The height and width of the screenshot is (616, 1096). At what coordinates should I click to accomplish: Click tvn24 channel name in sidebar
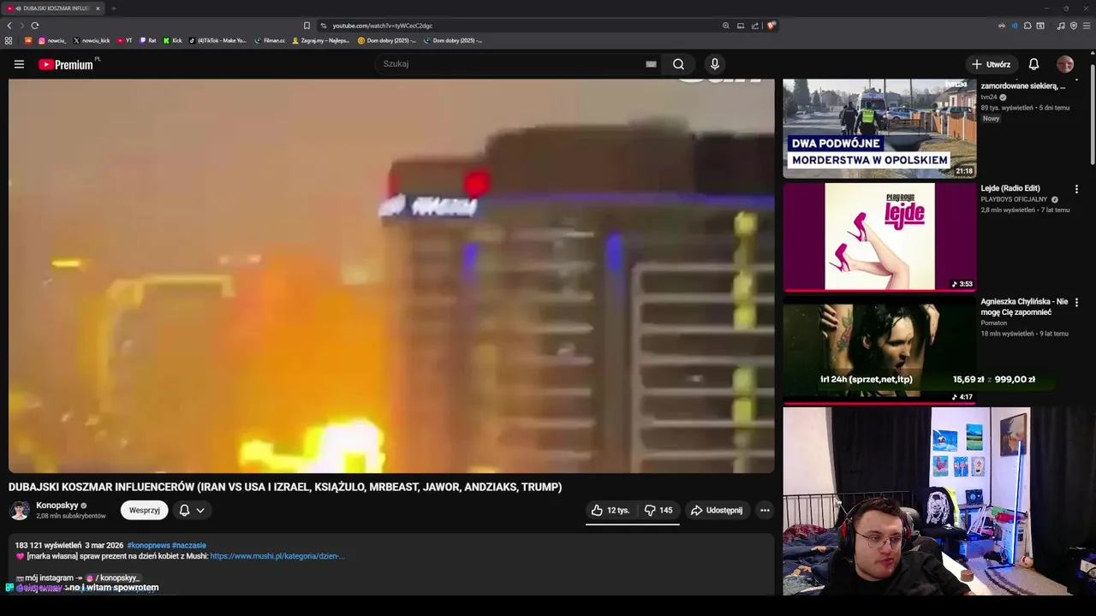[989, 98]
